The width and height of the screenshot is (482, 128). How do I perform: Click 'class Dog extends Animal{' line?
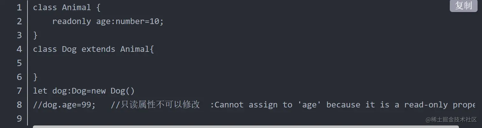tap(94, 49)
